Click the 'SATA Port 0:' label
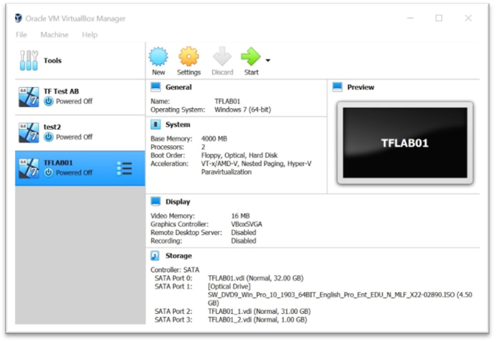 pyautogui.click(x=173, y=278)
